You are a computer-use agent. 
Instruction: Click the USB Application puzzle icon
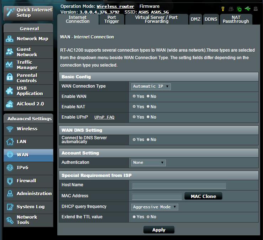(9, 91)
